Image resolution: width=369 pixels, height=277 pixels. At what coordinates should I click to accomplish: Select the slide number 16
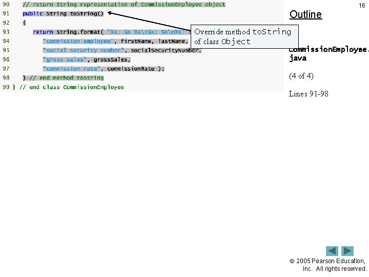pyautogui.click(x=362, y=6)
